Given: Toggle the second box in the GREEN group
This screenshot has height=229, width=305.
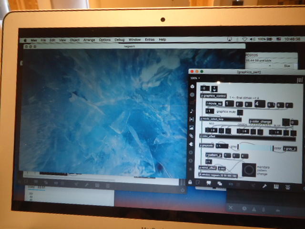Looking at the screenshot, I should pyautogui.click(x=260, y=132).
